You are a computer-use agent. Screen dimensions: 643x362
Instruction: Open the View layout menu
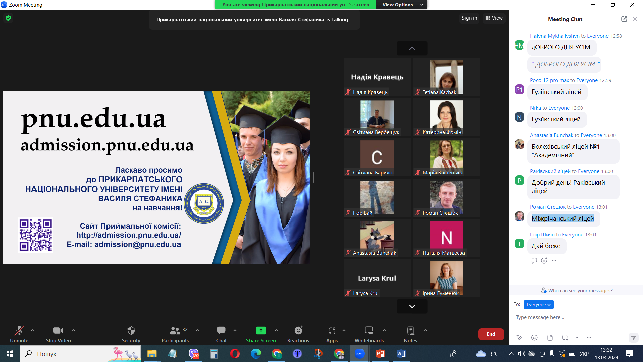click(x=494, y=18)
